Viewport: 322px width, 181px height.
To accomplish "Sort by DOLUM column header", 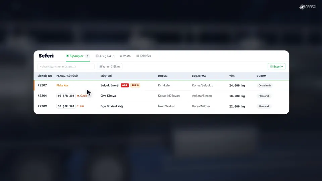I will coord(163,76).
